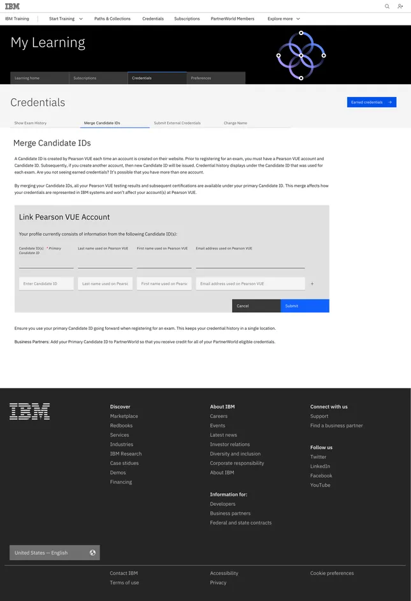This screenshot has width=411, height=601.
Task: Open Accessibility footer link
Action: [x=224, y=574]
